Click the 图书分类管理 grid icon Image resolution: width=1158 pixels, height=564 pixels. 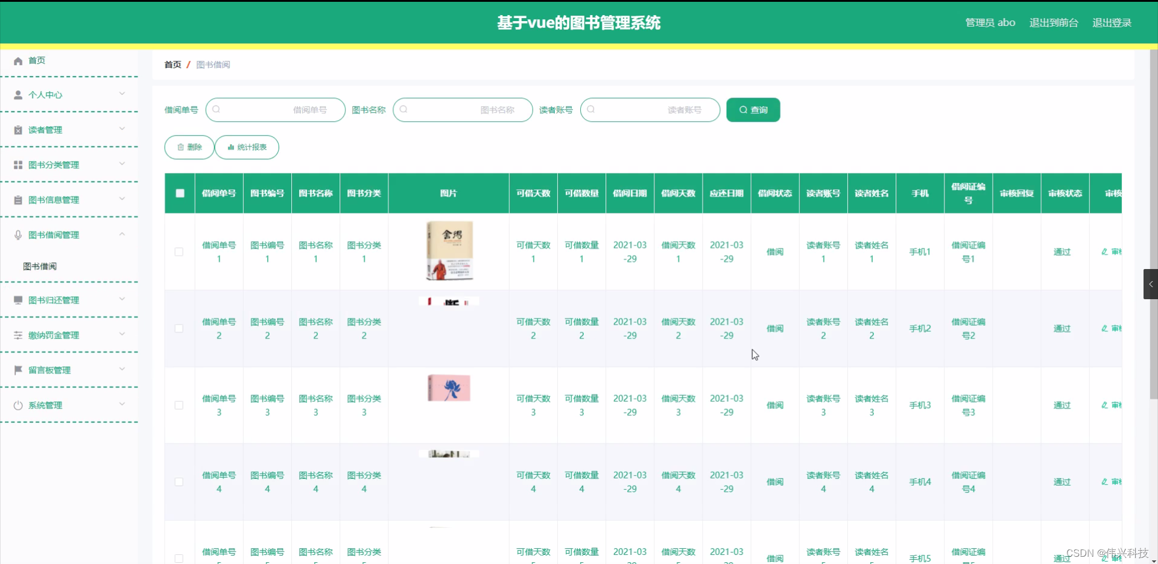[x=17, y=164]
